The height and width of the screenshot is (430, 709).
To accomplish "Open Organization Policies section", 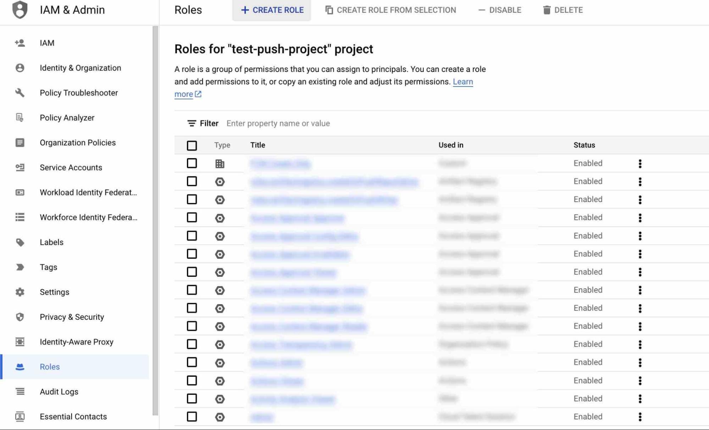I will click(77, 142).
